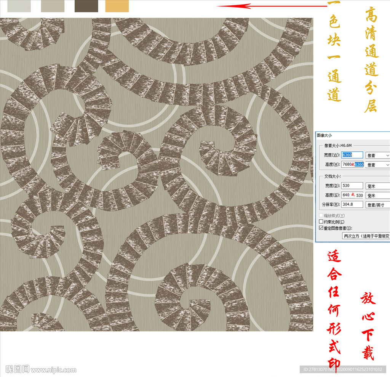
Task: Click the resolution field showing 304.8
Action: click(x=352, y=204)
